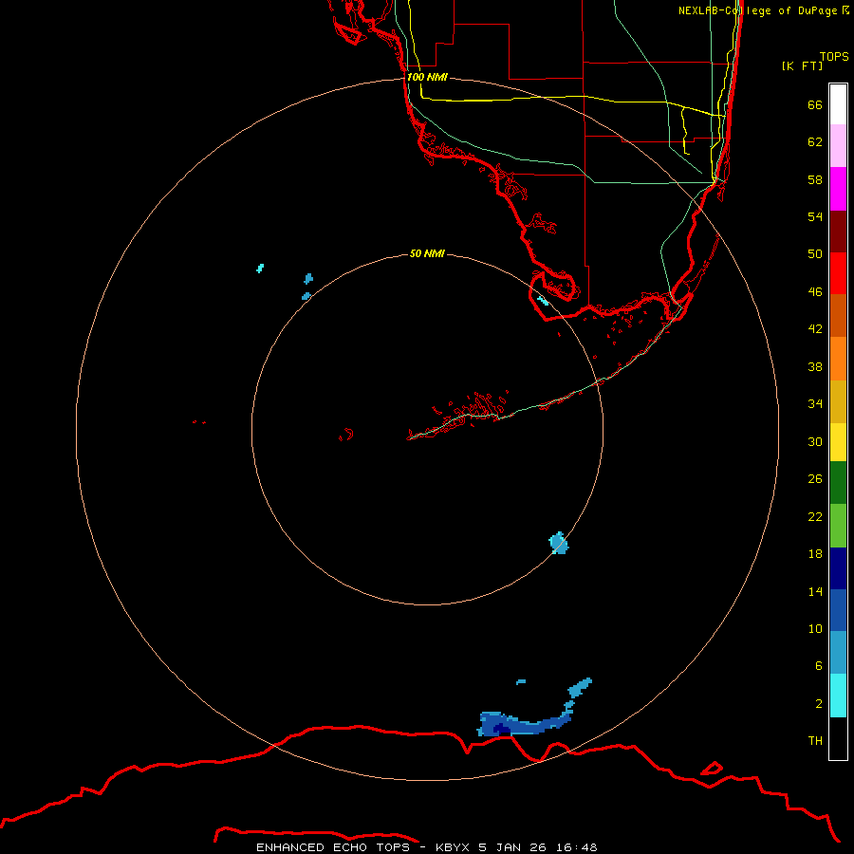854x854 pixels.
Task: Click the orange 42 kft legend swatch
Action: point(838,359)
